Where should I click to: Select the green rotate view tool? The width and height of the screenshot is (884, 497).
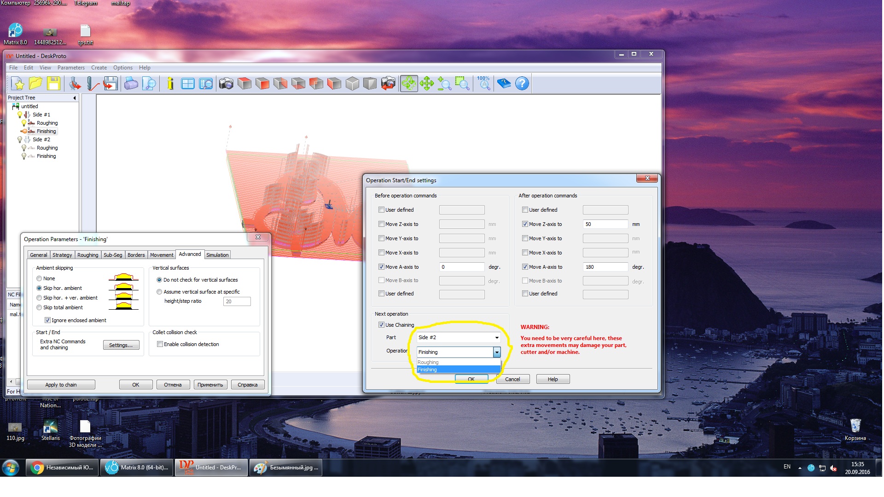[x=408, y=84]
